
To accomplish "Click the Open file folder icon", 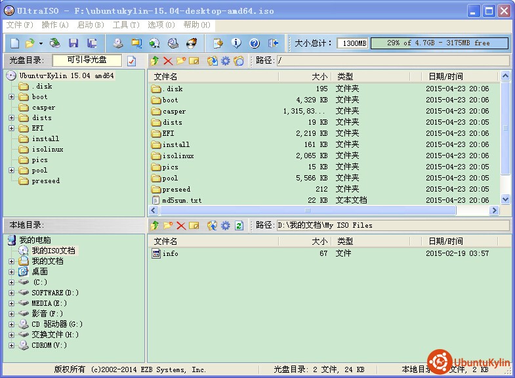I will [30, 43].
